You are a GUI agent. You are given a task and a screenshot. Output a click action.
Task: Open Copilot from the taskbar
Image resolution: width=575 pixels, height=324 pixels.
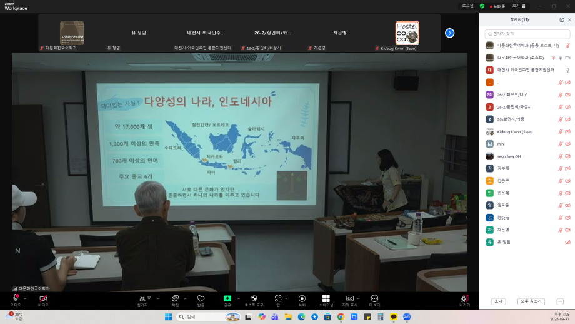click(261, 317)
